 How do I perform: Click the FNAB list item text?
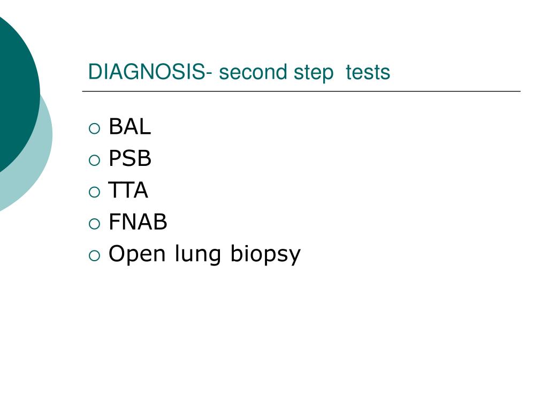point(138,222)
